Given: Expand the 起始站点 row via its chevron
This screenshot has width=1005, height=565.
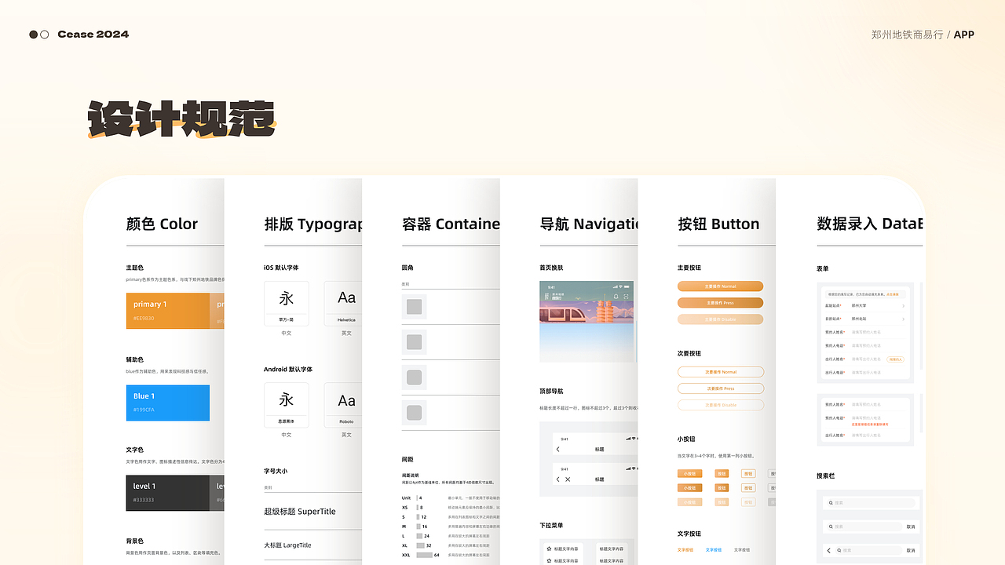Looking at the screenshot, I should pos(904,306).
